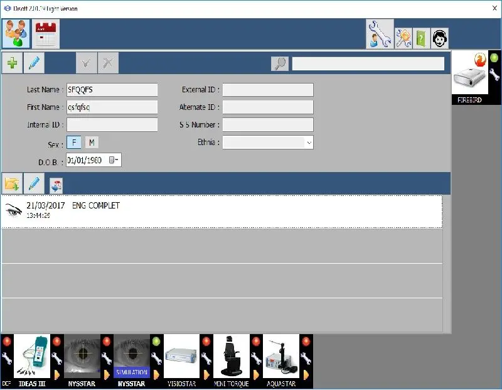Click the license key icon
The image size is (502, 390).
[403, 38]
